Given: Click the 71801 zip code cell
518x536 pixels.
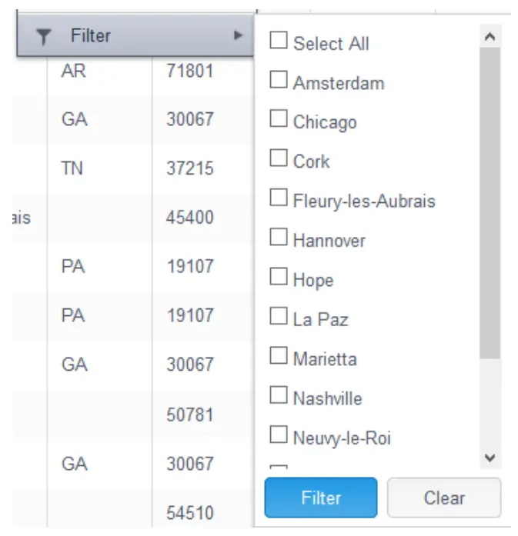Looking at the screenshot, I should [x=189, y=72].
